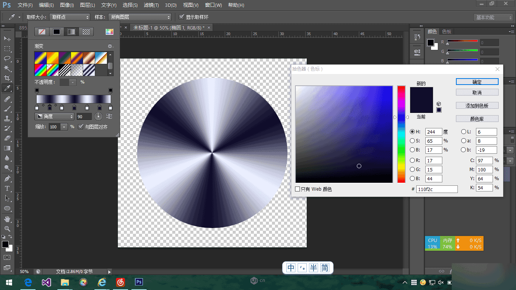Select the Lasso tool
Screen dimensions: 516x290
[7, 59]
